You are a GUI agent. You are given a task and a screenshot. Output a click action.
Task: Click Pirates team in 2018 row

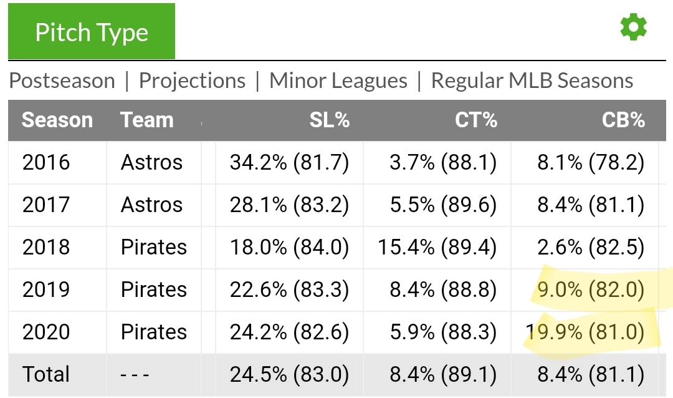click(154, 247)
